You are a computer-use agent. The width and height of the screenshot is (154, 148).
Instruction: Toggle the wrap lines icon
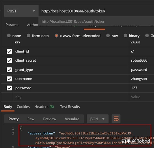click(x=116, y=119)
